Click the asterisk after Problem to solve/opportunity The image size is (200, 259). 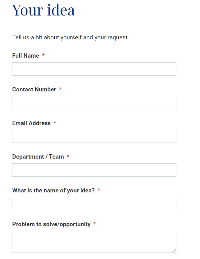tap(95, 224)
